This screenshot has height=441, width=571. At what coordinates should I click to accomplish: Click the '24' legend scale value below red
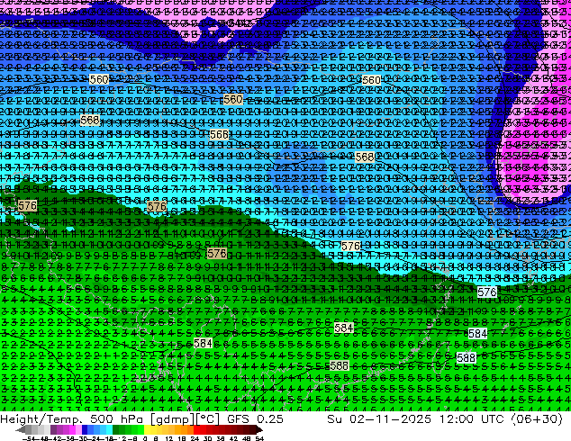pyautogui.click(x=195, y=438)
